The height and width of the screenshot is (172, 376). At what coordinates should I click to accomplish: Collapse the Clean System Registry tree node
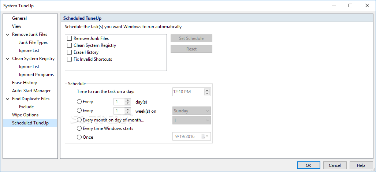pos(7,59)
